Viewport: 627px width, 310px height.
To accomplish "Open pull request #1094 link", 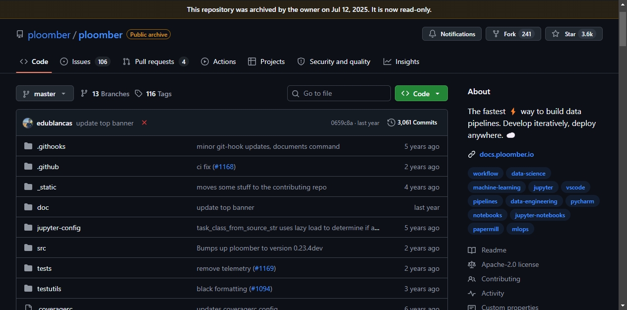I will click(x=260, y=289).
